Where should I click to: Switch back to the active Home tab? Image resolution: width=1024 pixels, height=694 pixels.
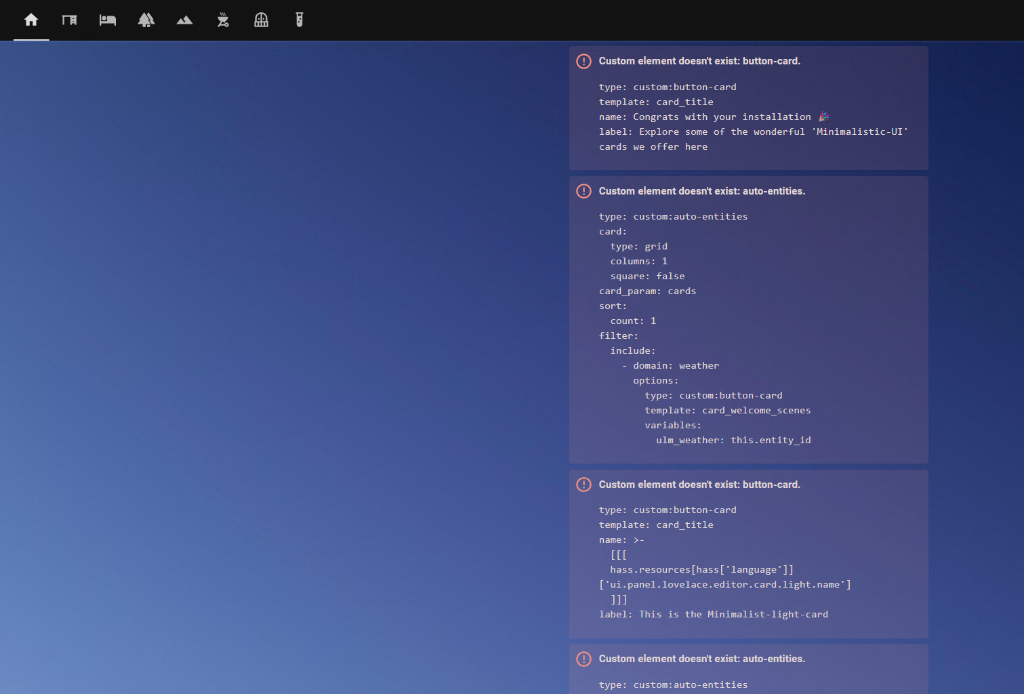pyautogui.click(x=30, y=20)
